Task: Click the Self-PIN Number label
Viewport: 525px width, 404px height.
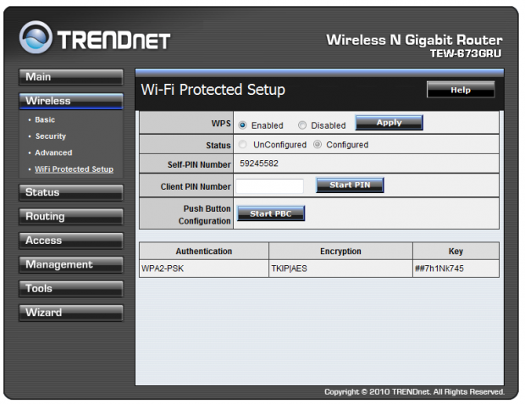Action: [x=199, y=164]
